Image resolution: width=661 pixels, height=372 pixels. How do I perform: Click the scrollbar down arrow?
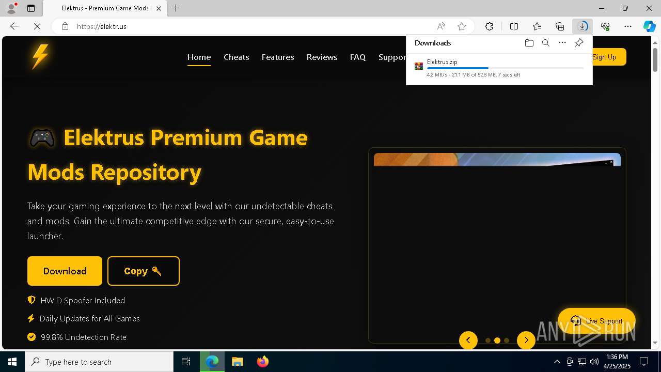click(x=655, y=343)
